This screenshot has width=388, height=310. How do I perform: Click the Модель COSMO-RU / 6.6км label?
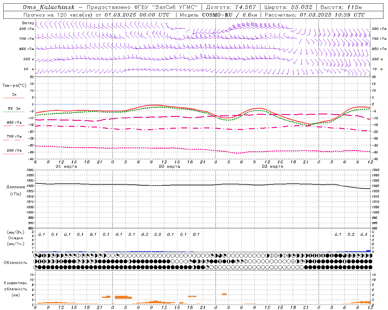[219, 15]
